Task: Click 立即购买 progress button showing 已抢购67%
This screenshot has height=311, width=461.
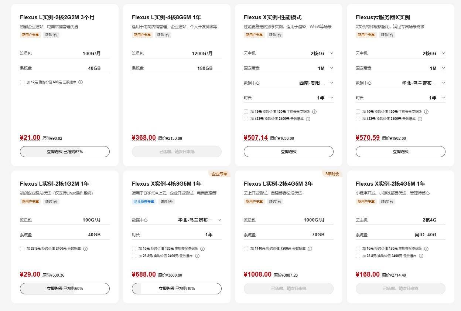Action: pos(65,152)
